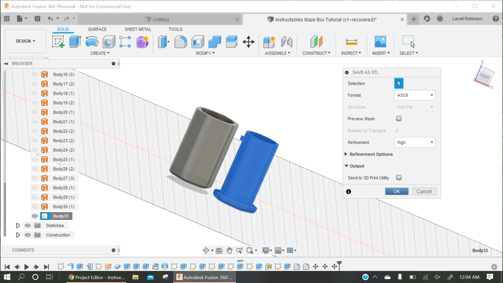Click the Pan hand icon
The image size is (503, 283).
click(229, 251)
